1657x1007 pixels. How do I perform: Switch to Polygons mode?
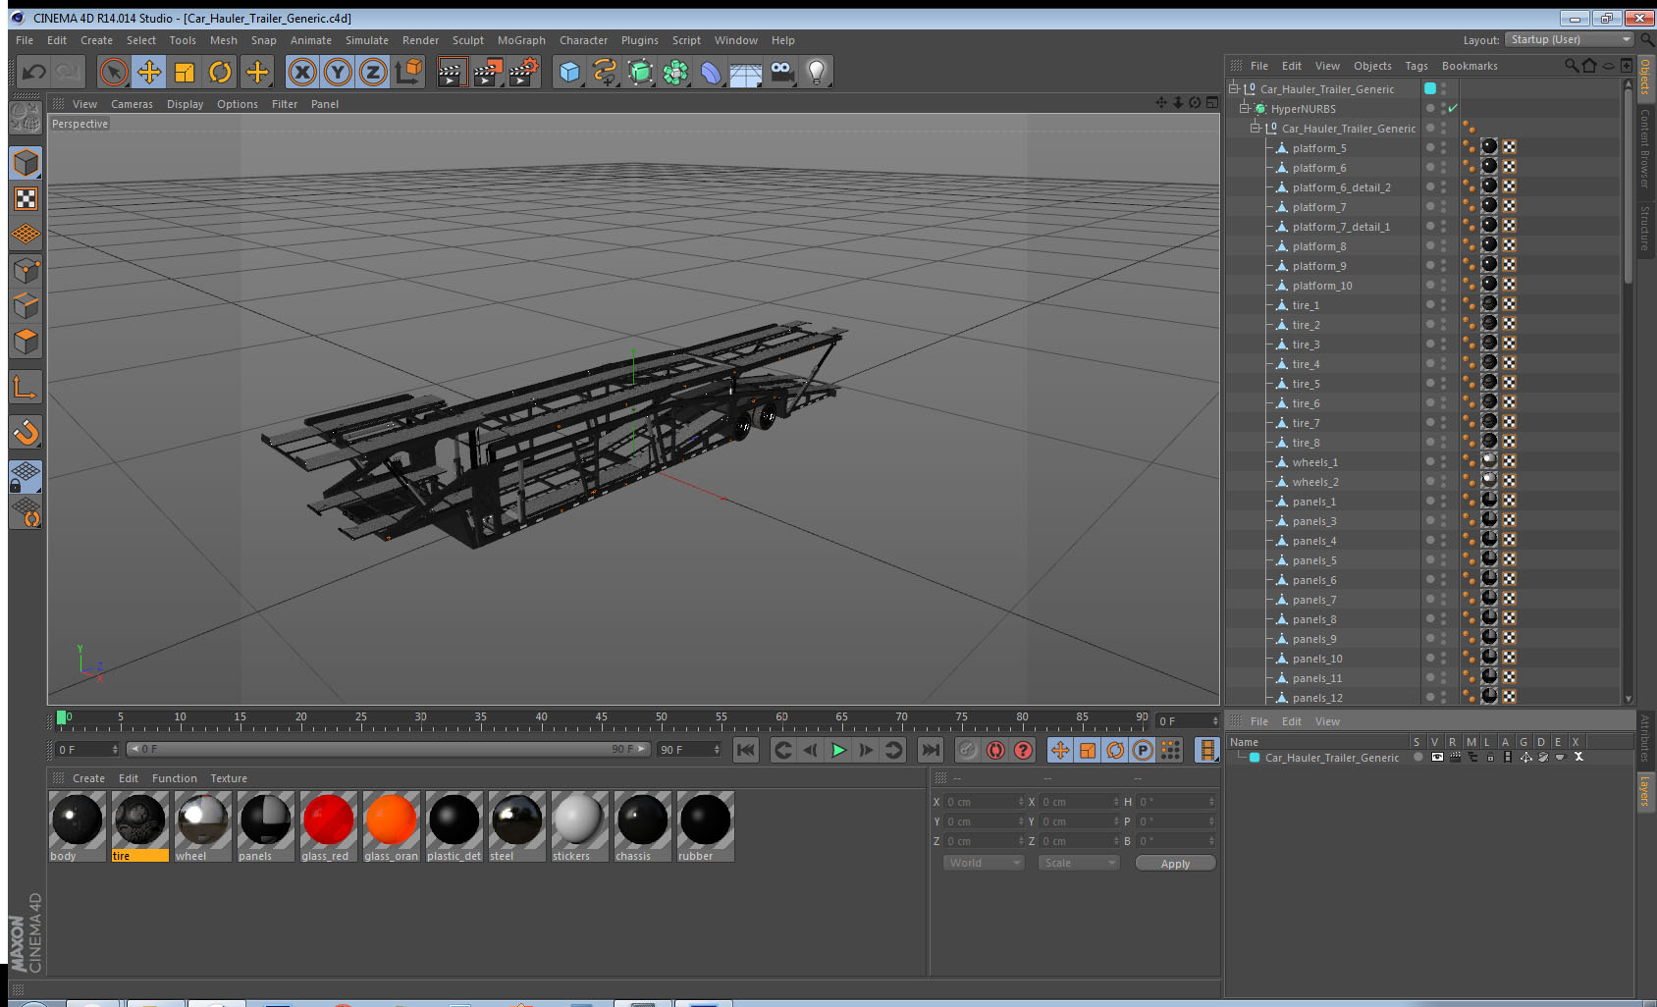tap(26, 341)
